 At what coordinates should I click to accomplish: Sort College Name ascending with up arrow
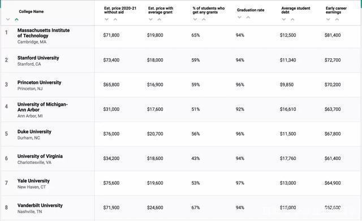coord(16,20)
